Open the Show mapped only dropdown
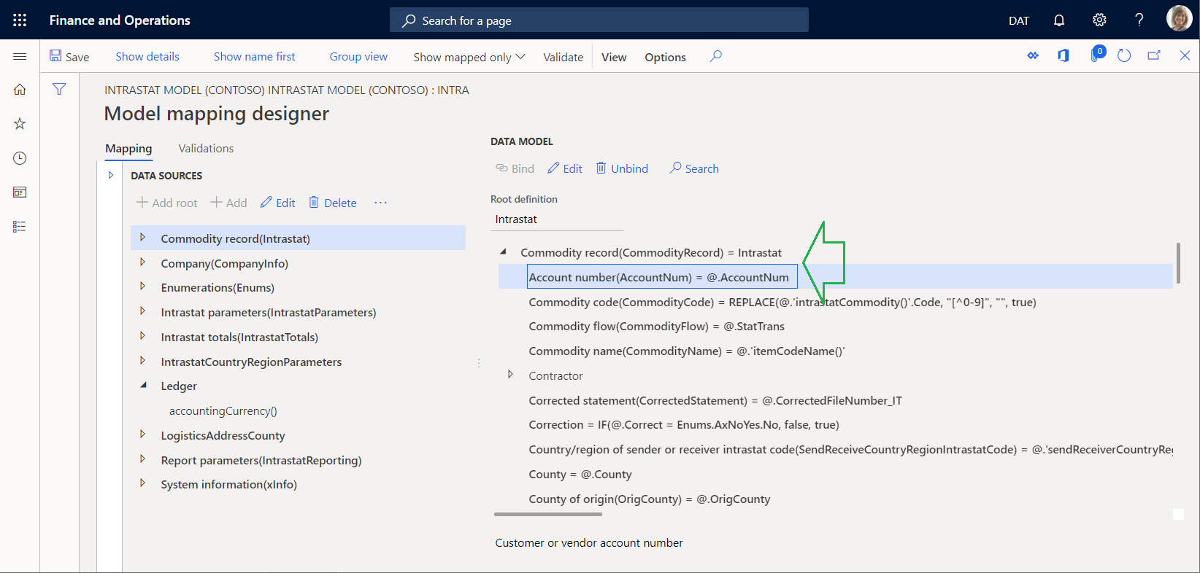The image size is (1200, 573). tap(469, 57)
